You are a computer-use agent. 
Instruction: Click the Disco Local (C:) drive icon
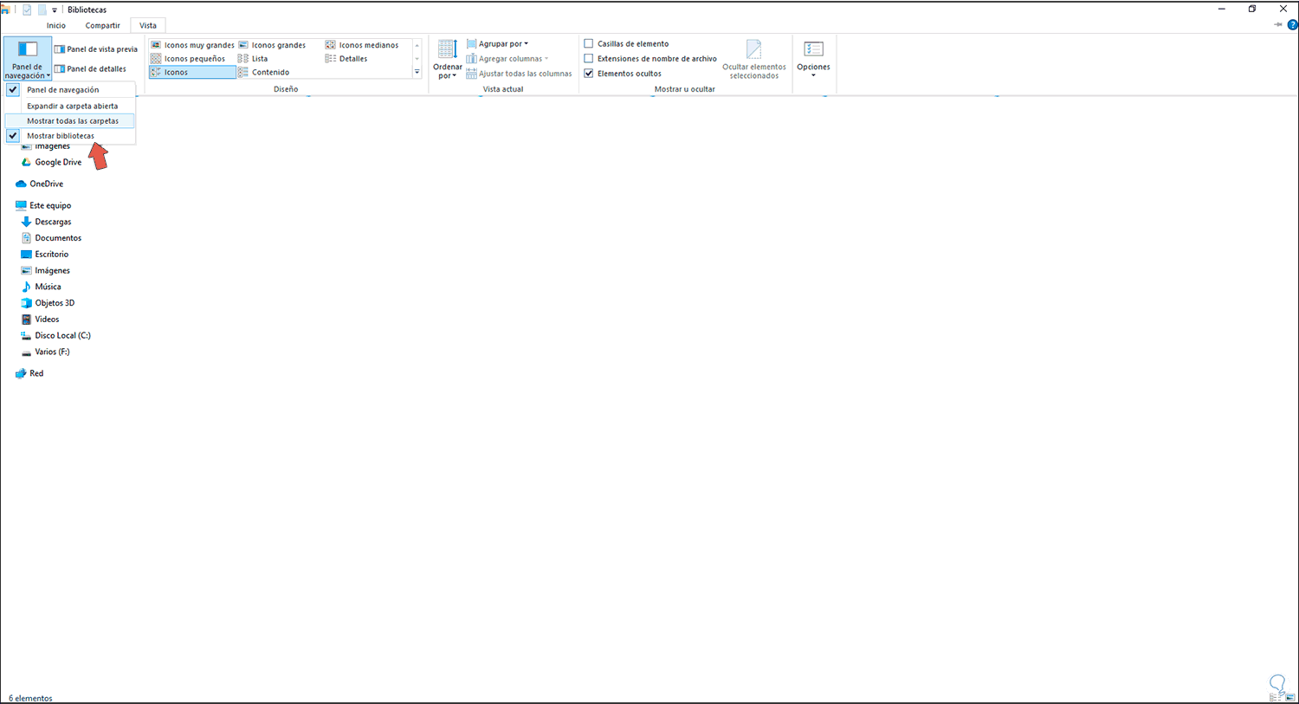[26, 336]
